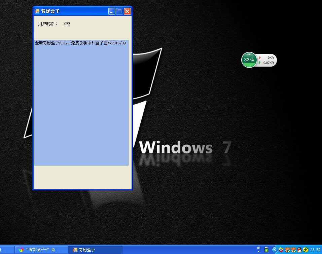
Task: Switch to the “背影盒子+” 免 browser taskbar button
Action: pyautogui.click(x=42, y=250)
